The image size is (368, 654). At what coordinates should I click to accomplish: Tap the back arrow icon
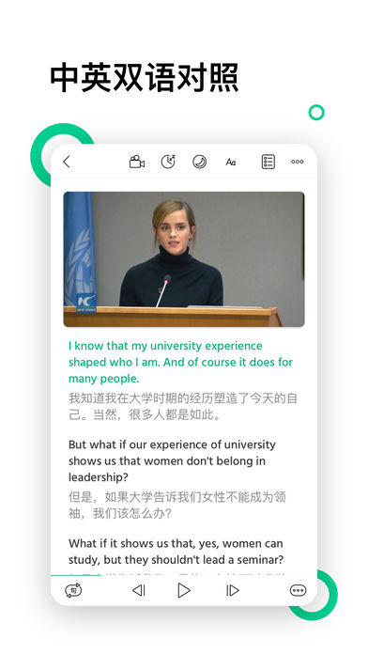67,162
